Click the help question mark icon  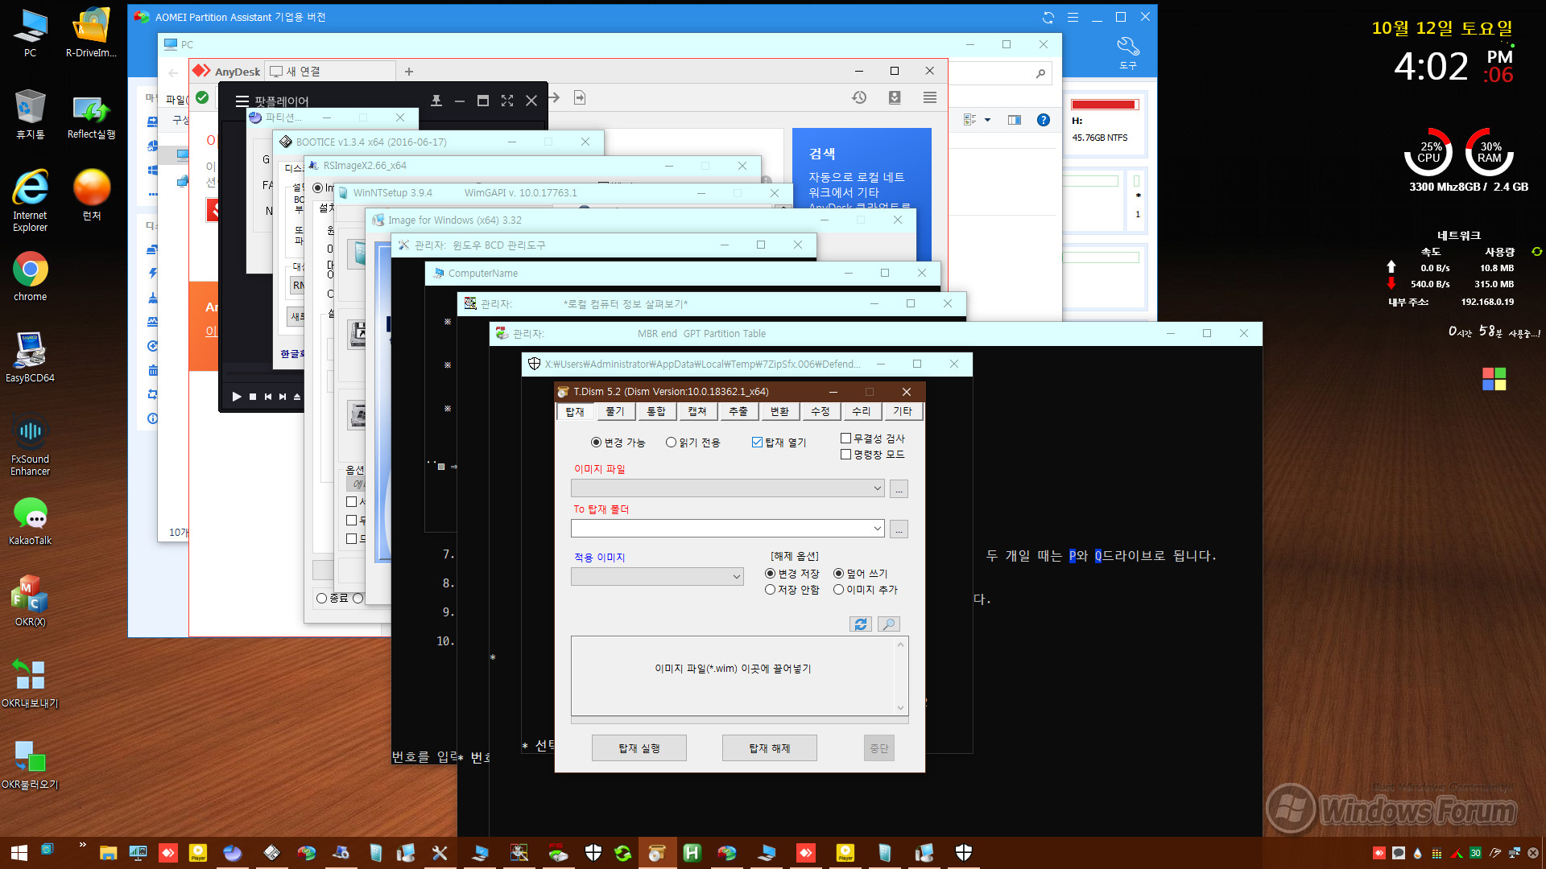(x=1044, y=120)
